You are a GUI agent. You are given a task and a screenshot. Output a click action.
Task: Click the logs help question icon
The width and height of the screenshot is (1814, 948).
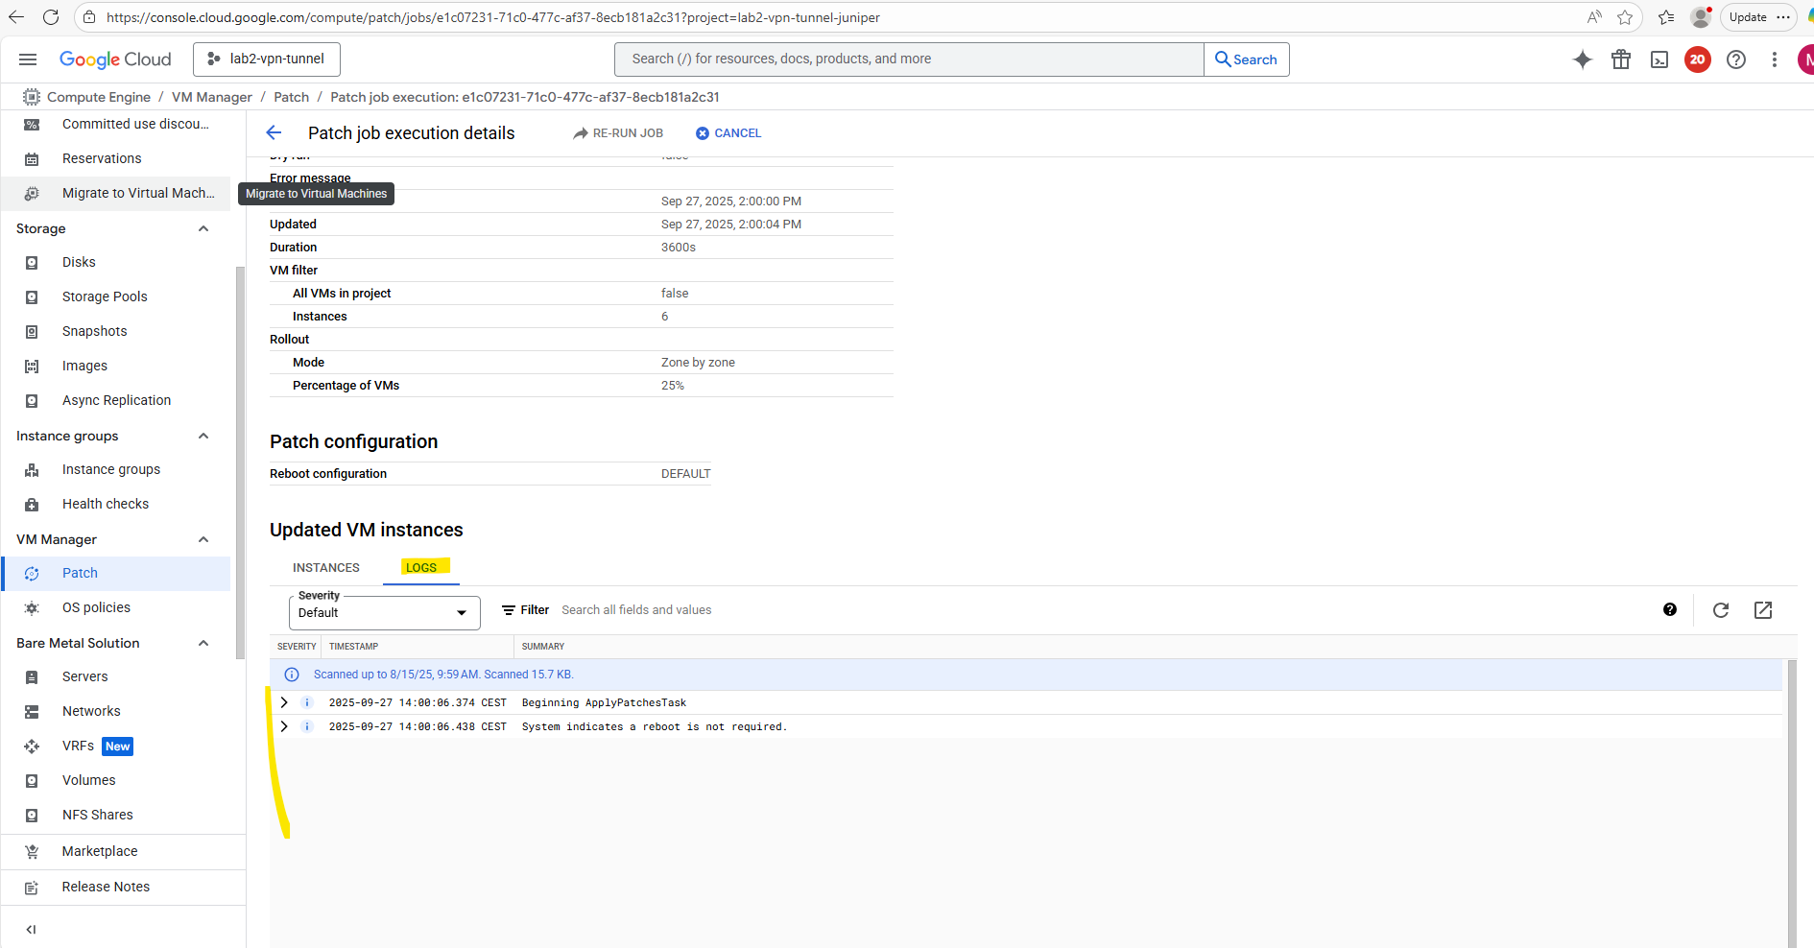(1670, 610)
